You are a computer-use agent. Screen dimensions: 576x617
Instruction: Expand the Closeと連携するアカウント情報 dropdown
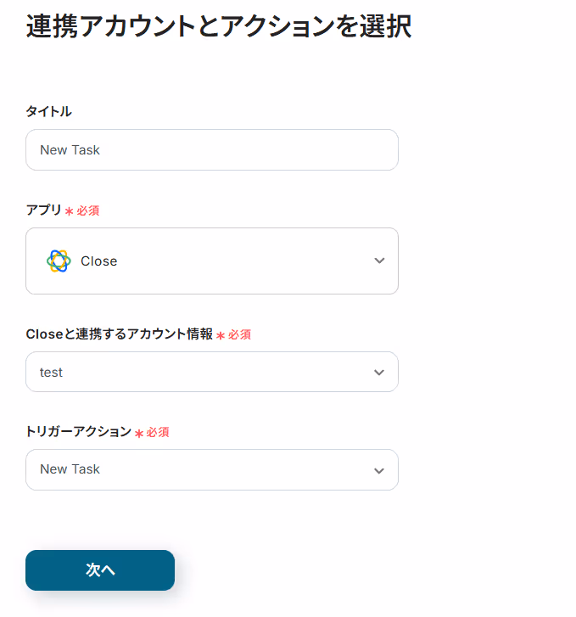point(212,372)
